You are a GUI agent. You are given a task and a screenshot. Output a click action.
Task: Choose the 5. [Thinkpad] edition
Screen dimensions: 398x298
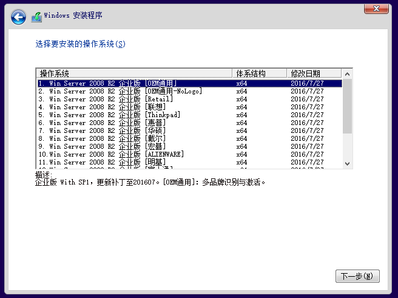[x=190, y=115]
